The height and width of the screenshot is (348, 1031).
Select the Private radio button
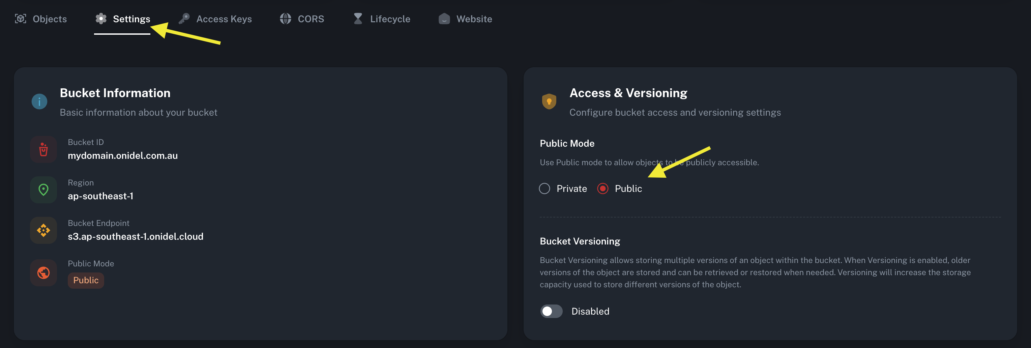pyautogui.click(x=544, y=188)
